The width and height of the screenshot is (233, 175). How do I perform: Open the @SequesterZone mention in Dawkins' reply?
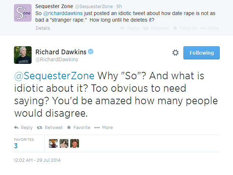54,76
